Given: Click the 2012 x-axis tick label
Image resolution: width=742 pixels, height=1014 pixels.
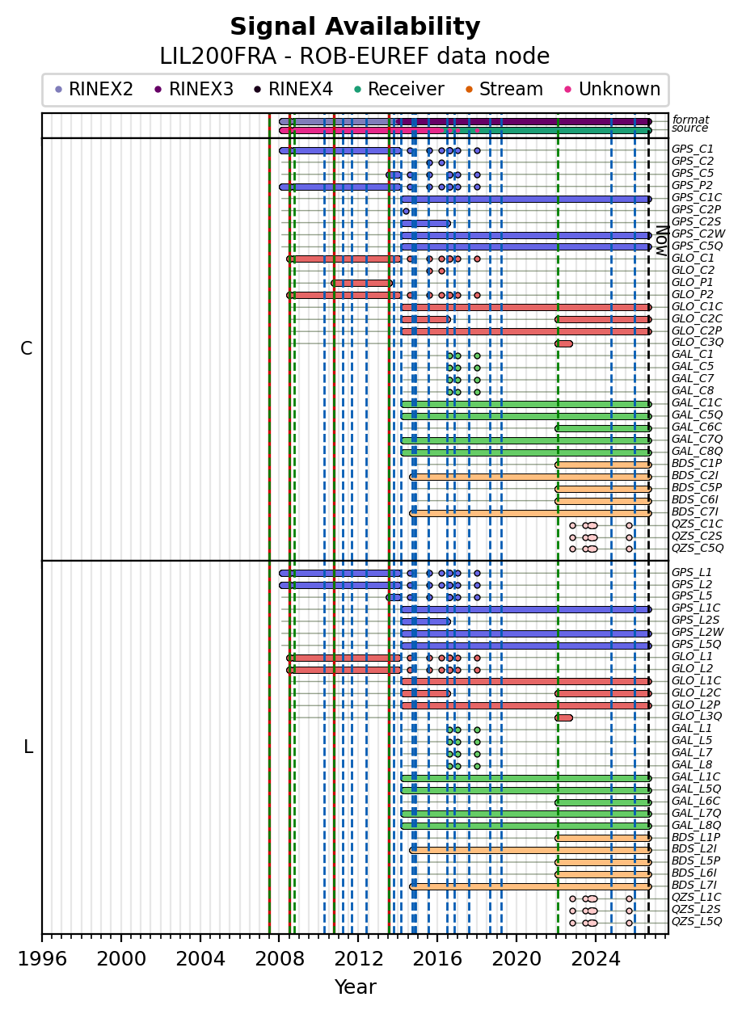Looking at the screenshot, I should (x=358, y=957).
